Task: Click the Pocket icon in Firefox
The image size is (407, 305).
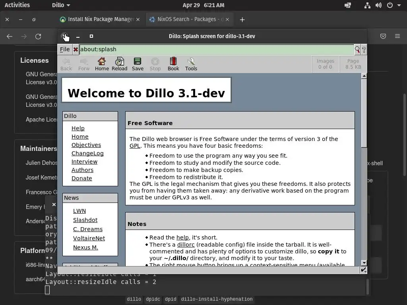Action: (x=383, y=36)
